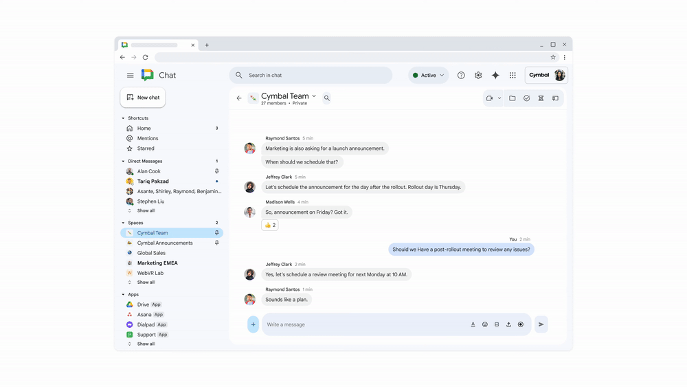Click the thumbs-up reaction with count 2
This screenshot has height=387, width=687.
(x=270, y=225)
